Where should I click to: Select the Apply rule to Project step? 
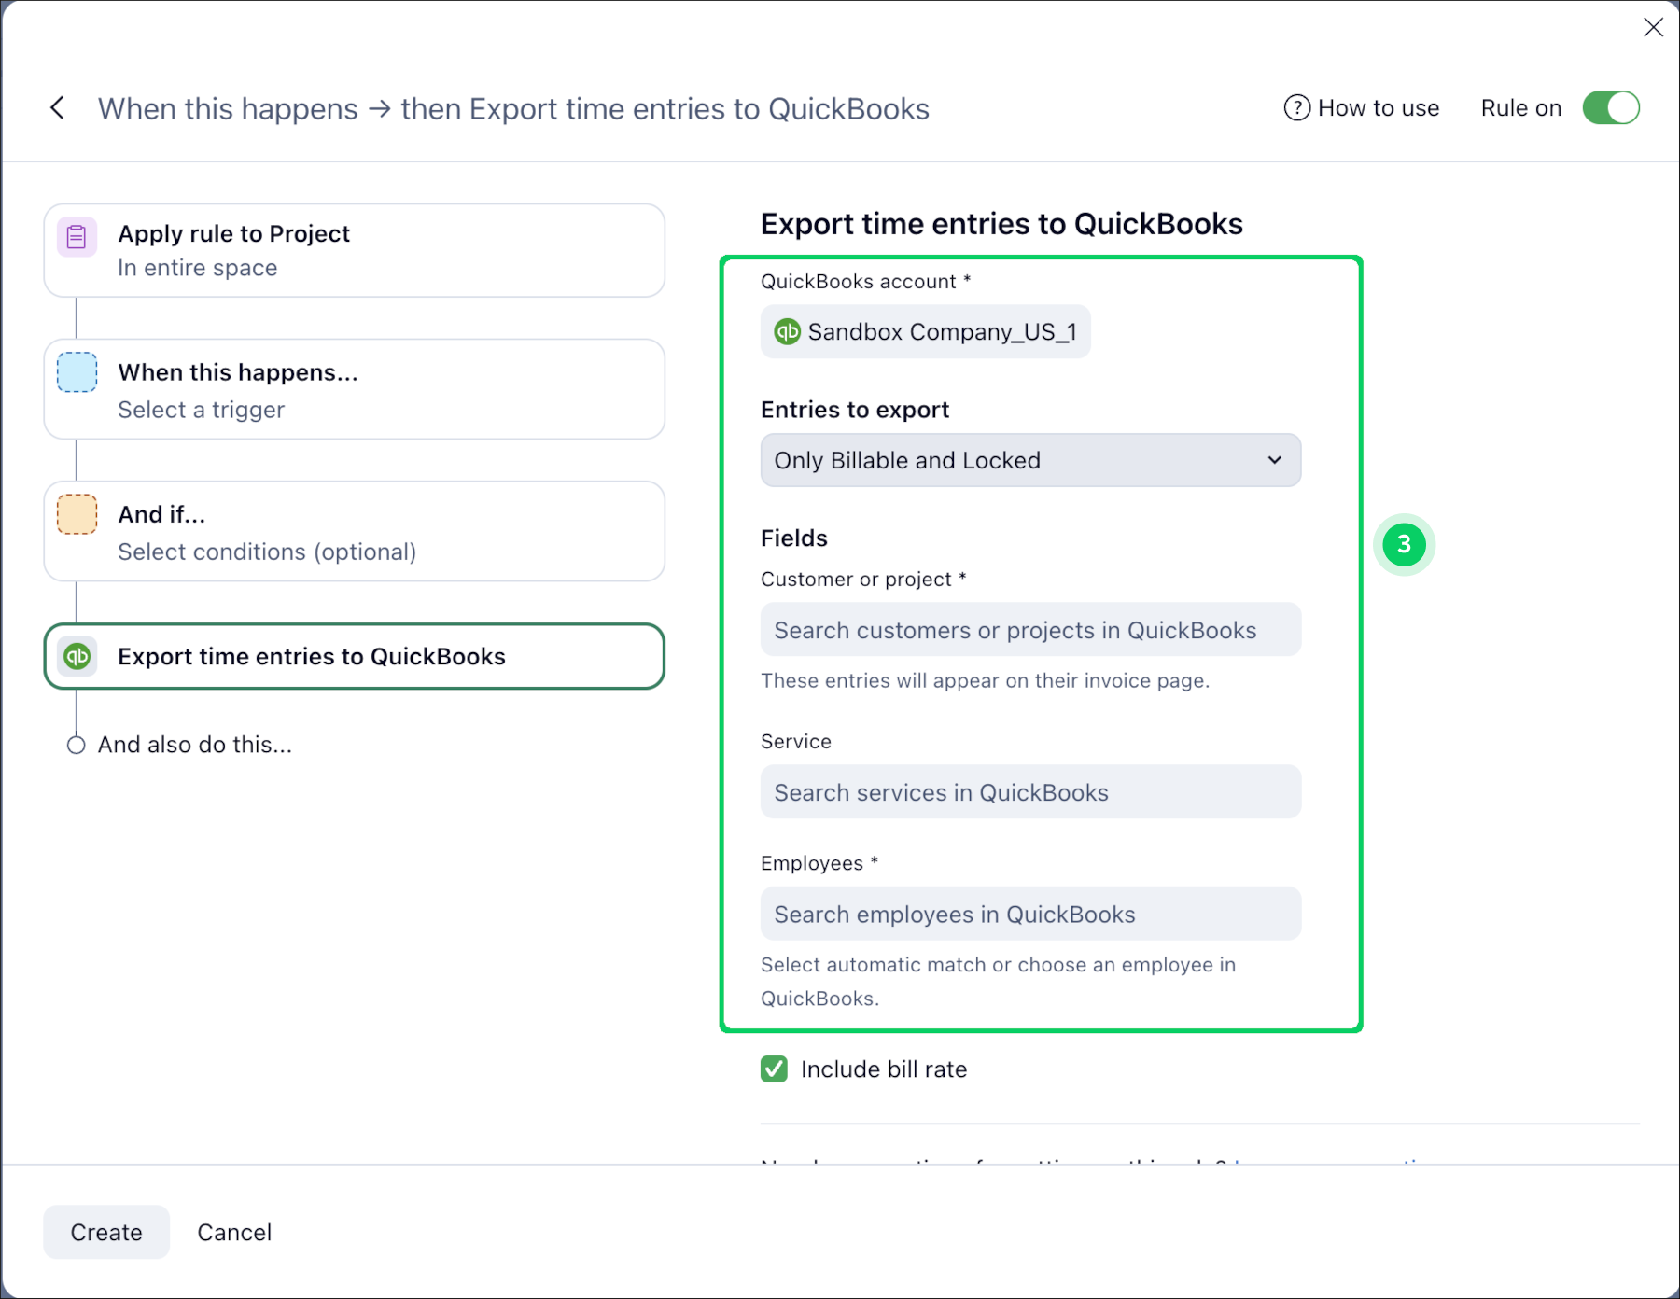point(355,250)
